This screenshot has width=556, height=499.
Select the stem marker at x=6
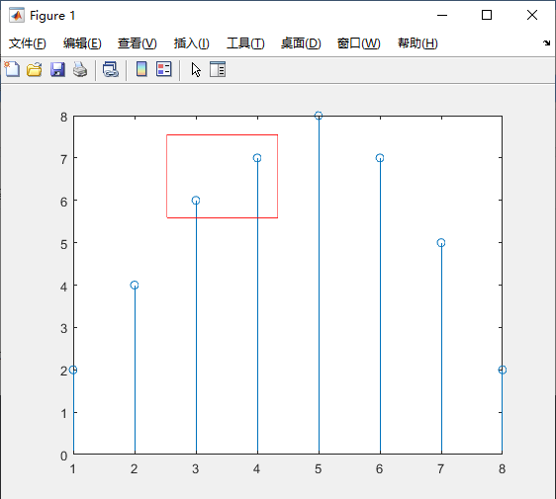tap(380, 158)
